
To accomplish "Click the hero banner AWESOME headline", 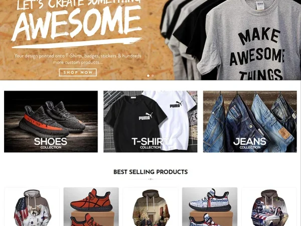I will [x=77, y=22].
